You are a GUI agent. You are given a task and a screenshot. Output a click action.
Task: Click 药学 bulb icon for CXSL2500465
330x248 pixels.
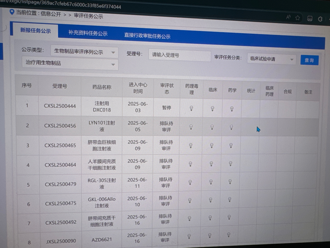(x=231, y=146)
